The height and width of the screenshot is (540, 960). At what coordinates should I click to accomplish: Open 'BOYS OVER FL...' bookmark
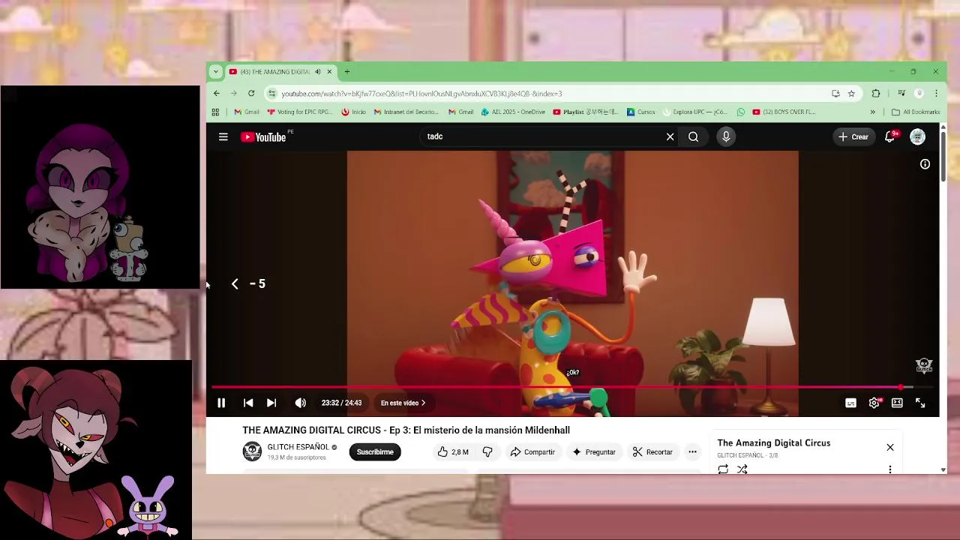click(x=784, y=112)
